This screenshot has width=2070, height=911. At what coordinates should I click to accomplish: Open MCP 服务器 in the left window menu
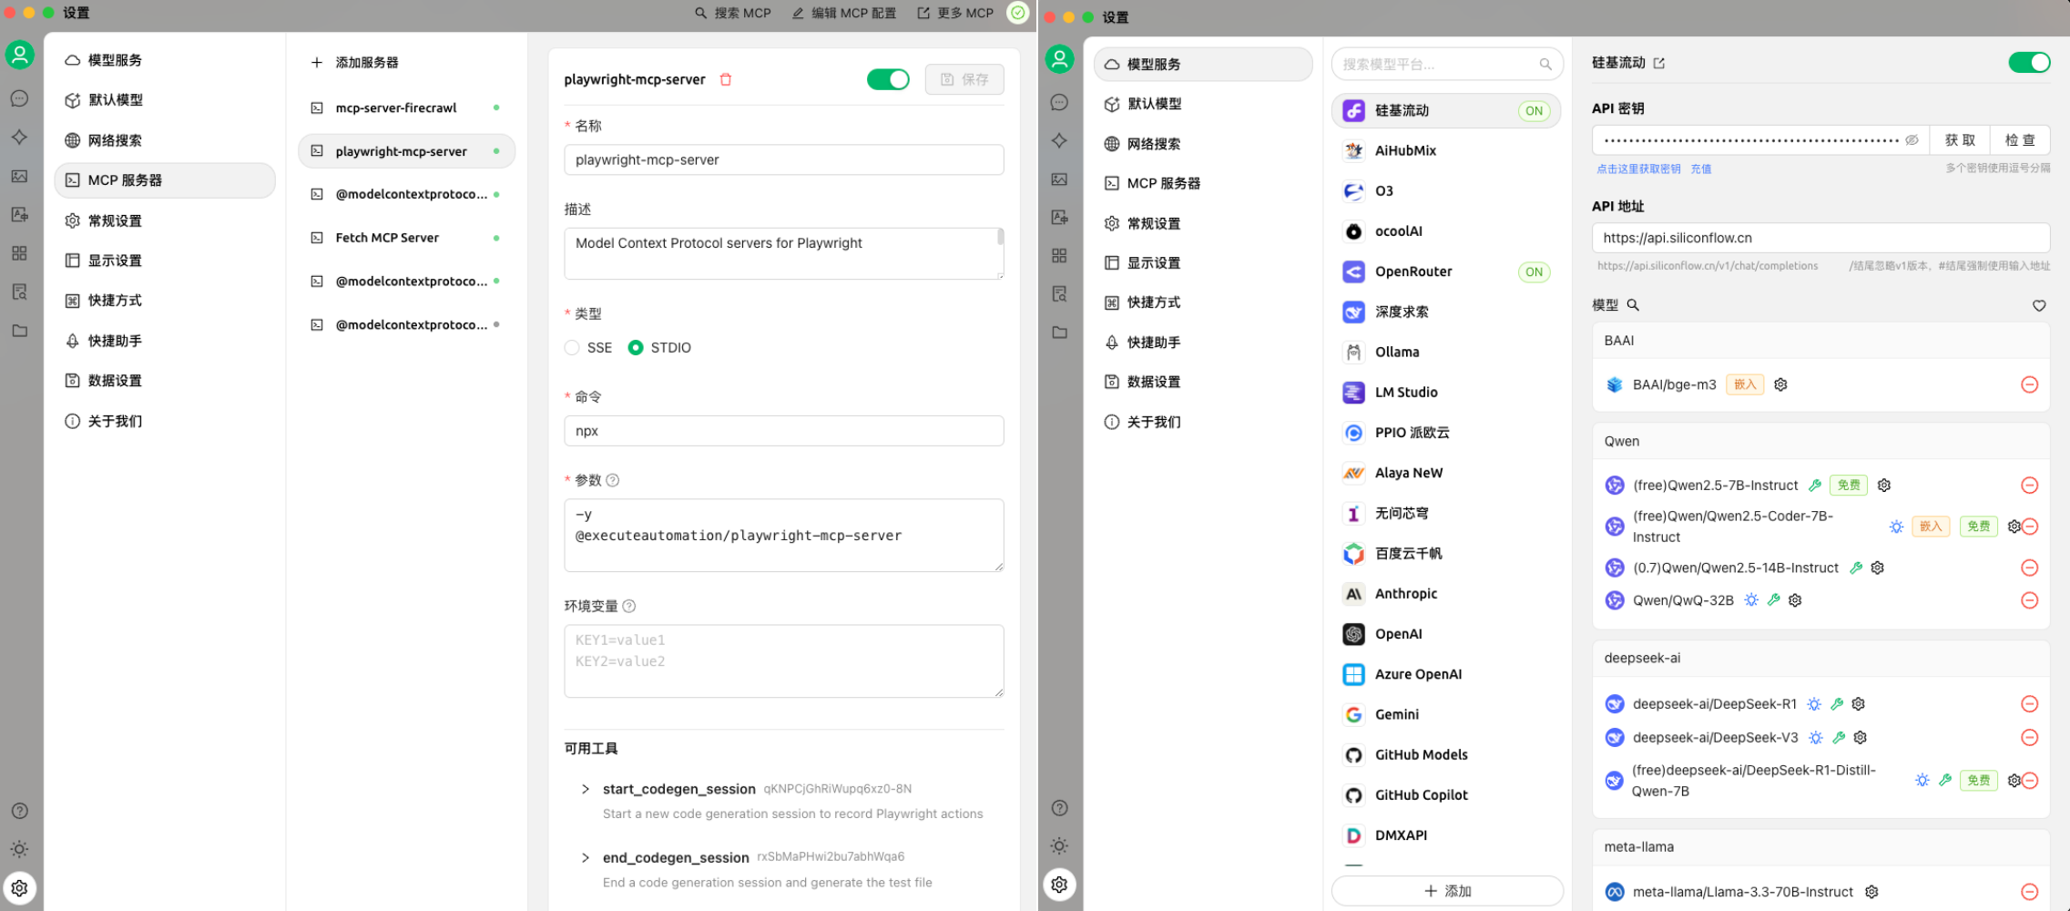click(165, 180)
